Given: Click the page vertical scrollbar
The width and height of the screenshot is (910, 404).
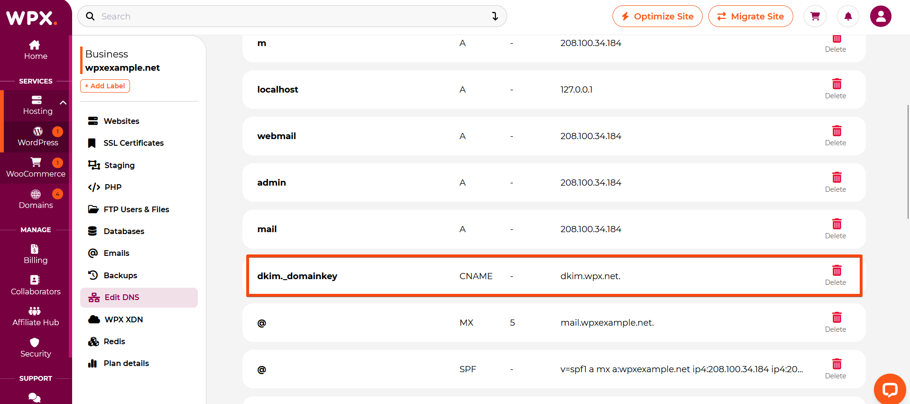Looking at the screenshot, I should point(908,161).
